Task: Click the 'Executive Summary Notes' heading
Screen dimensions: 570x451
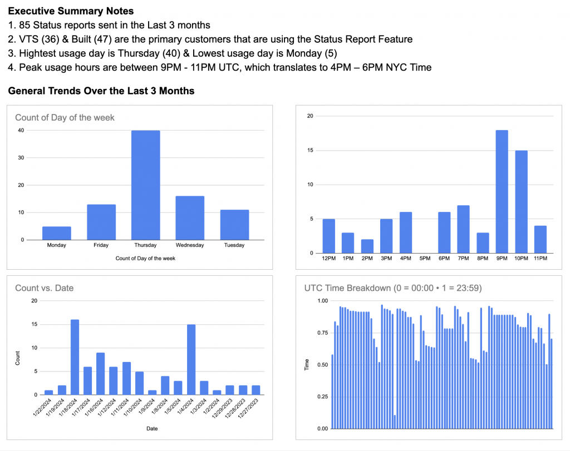Action: point(71,11)
